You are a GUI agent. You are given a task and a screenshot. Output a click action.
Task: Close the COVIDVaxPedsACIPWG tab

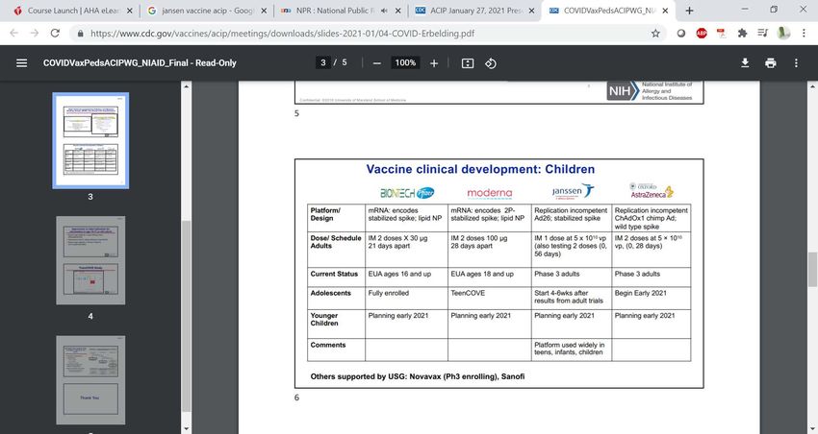(x=665, y=11)
